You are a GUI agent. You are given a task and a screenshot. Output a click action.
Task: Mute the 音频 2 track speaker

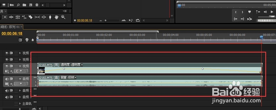[7, 91]
